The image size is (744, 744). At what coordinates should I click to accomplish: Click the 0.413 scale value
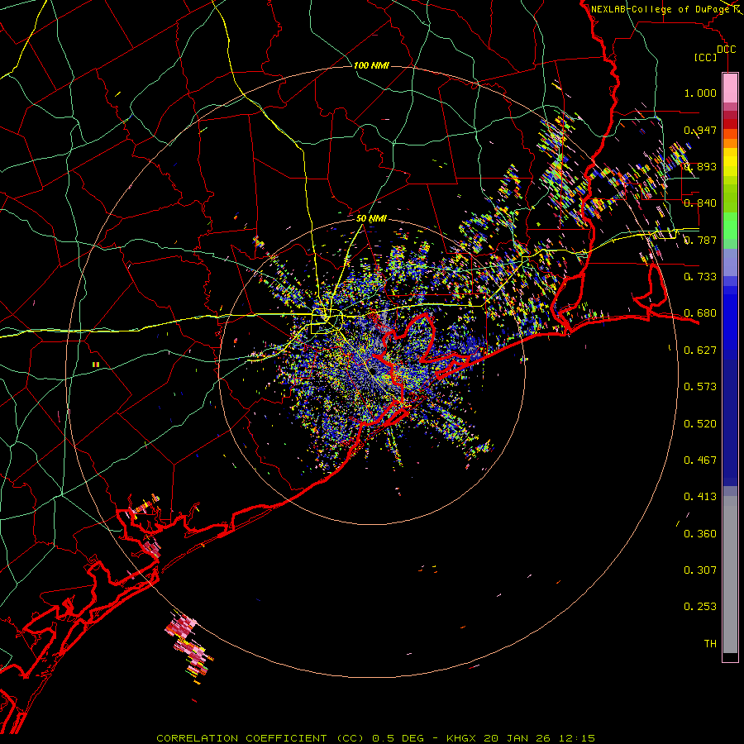[x=700, y=497]
